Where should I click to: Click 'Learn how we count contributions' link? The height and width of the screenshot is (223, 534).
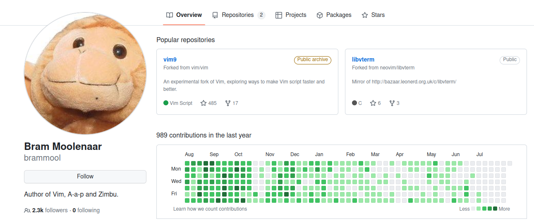point(210,209)
